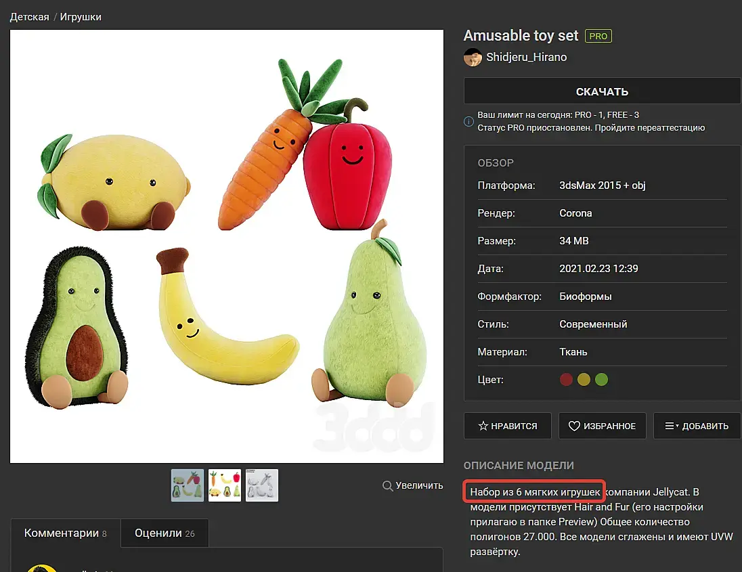Open the Детская breadcrumb link
This screenshot has height=572, width=742.
(29, 17)
